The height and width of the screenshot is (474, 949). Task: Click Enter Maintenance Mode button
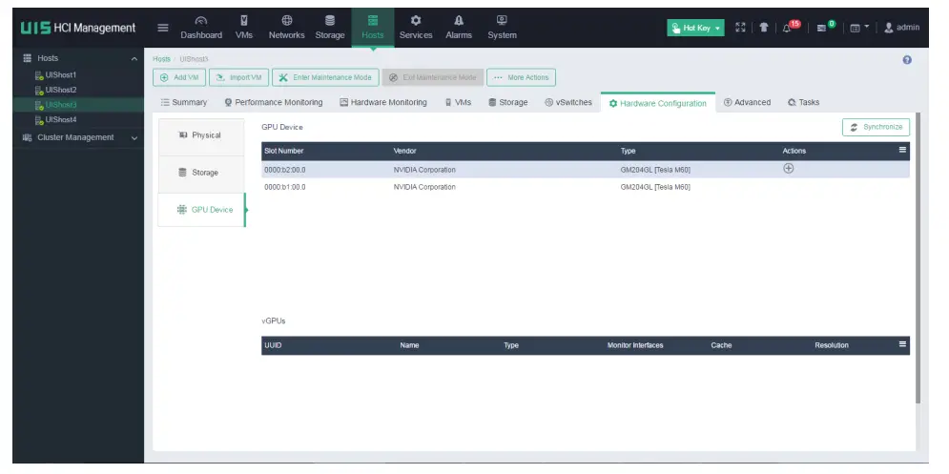325,77
